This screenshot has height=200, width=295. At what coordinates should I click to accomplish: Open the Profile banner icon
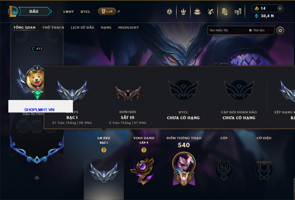pos(224,12)
